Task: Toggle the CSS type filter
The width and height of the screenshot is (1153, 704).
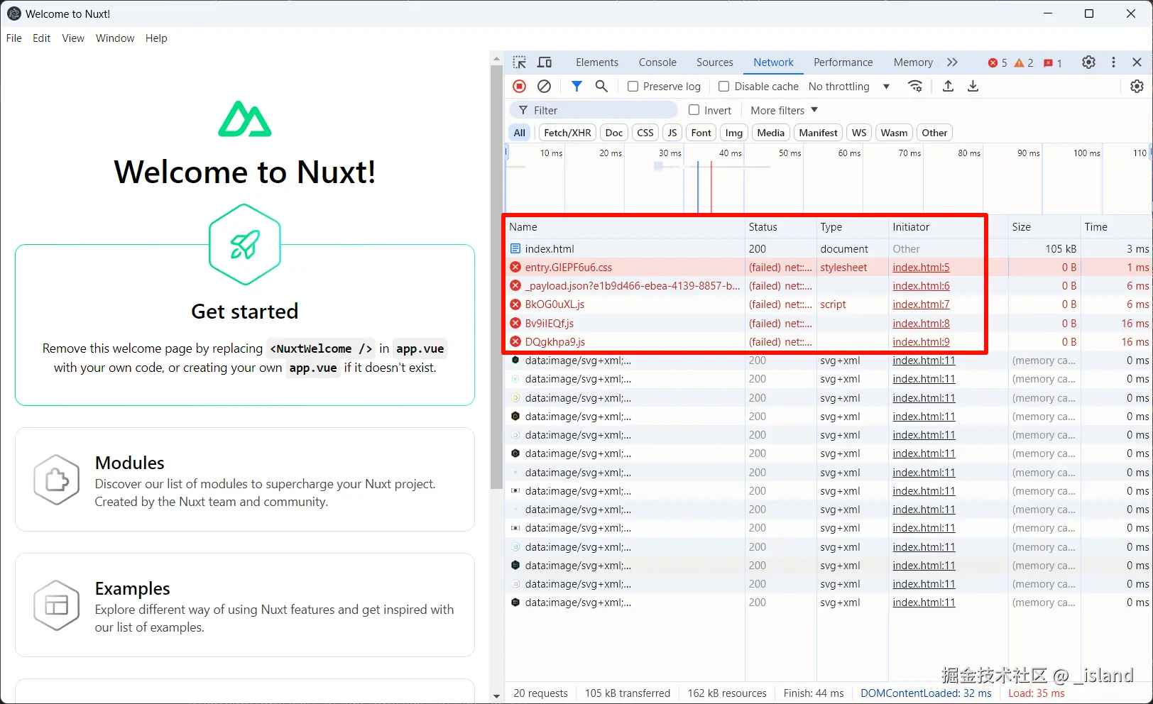Action: 645,133
